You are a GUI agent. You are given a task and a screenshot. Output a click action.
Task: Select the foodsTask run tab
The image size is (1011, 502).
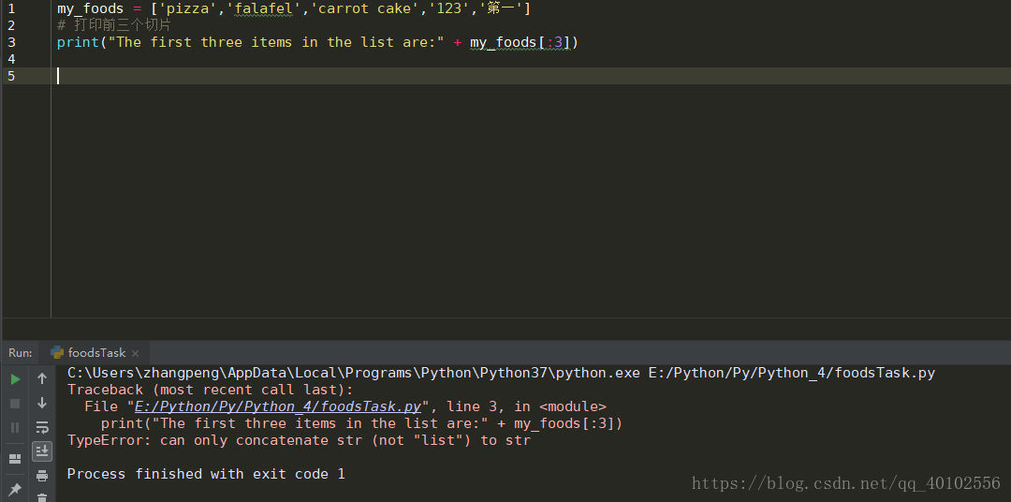pyautogui.click(x=95, y=353)
